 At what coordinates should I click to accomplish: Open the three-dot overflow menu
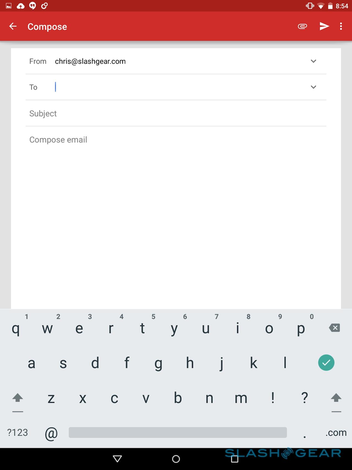341,26
